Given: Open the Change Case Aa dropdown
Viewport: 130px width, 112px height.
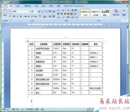Looking at the screenshot, I should pos(36,16).
